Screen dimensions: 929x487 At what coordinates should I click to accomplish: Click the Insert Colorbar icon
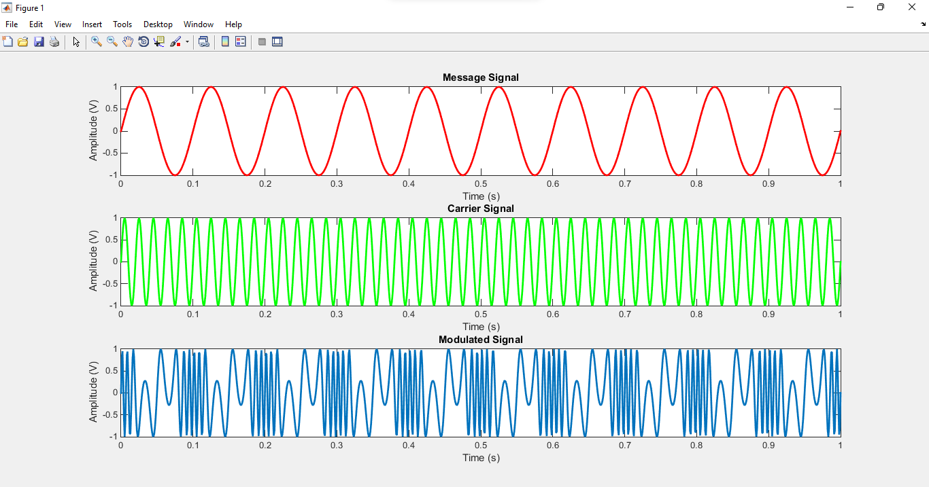[x=225, y=42]
